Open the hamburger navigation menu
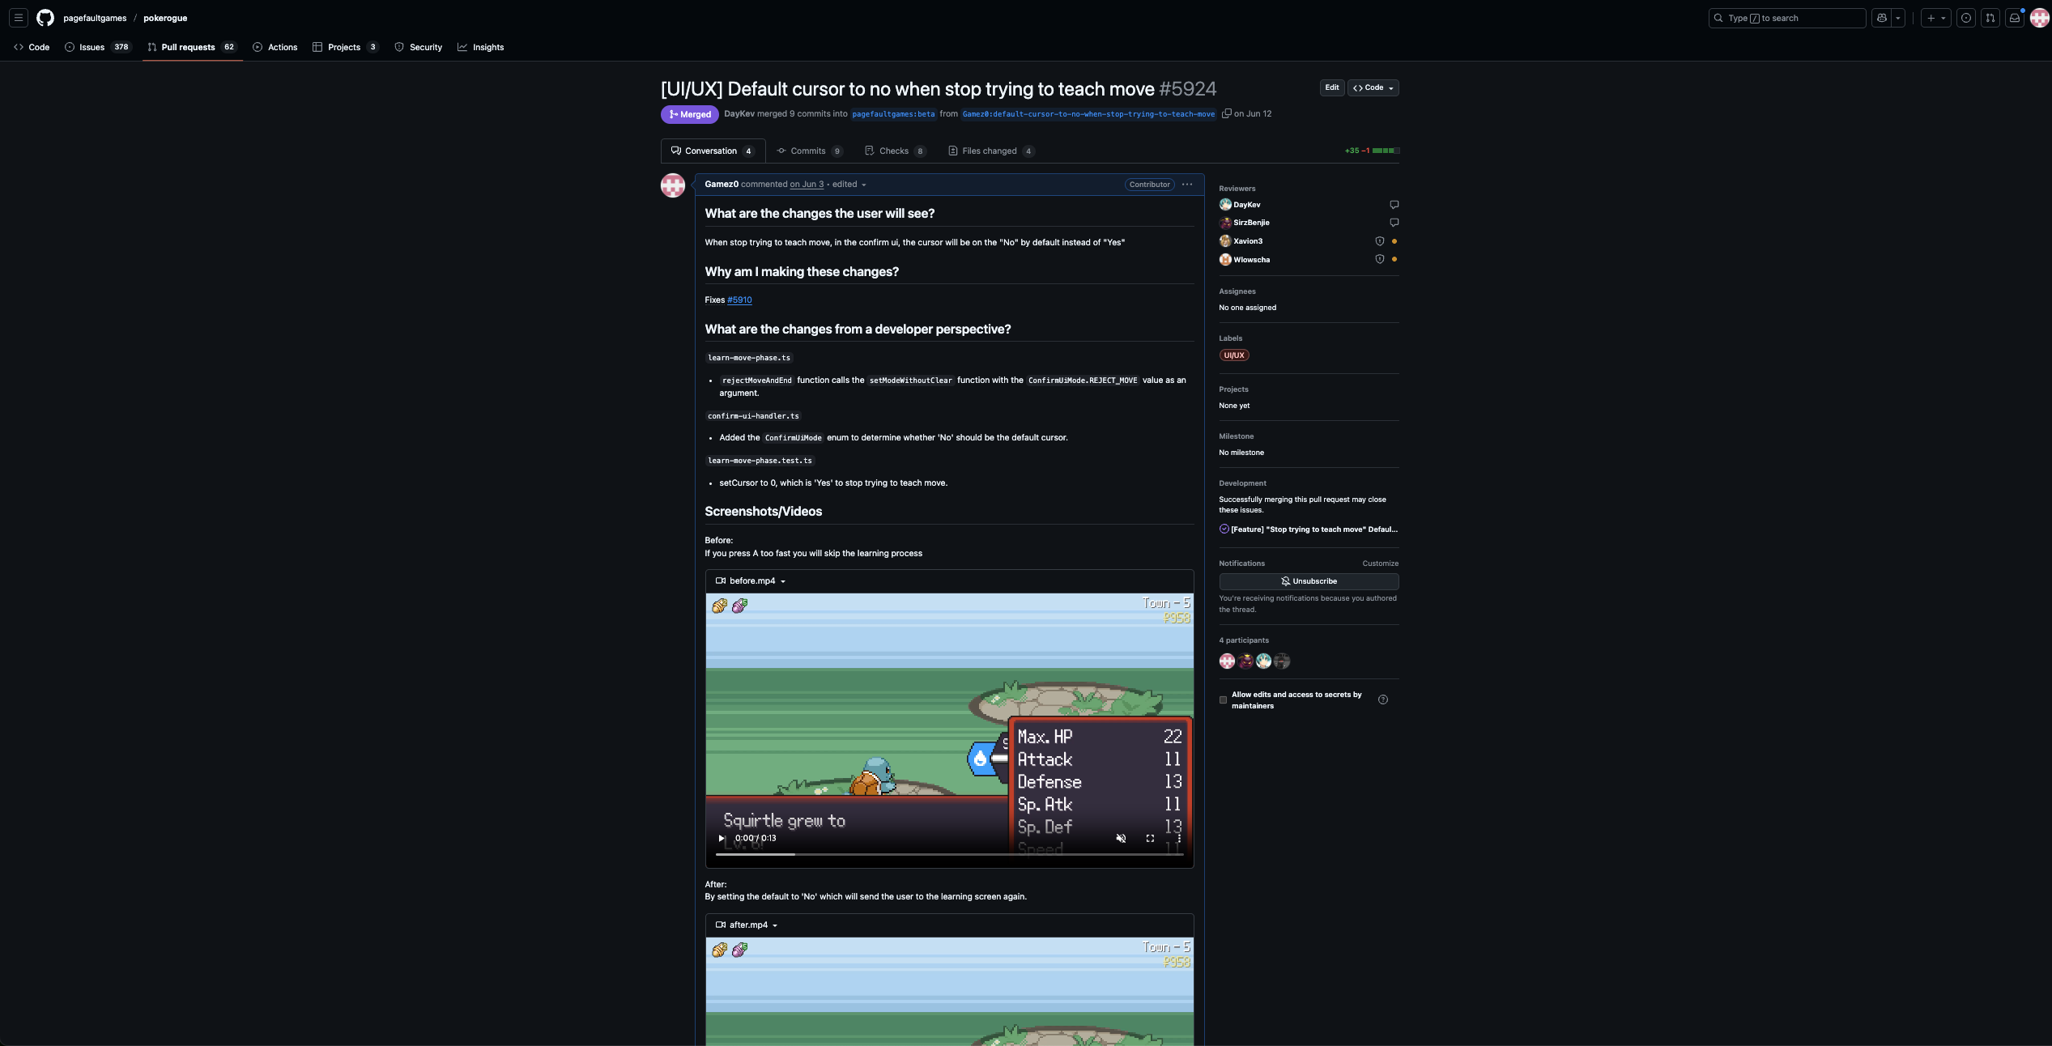The height and width of the screenshot is (1046, 2052). (19, 18)
